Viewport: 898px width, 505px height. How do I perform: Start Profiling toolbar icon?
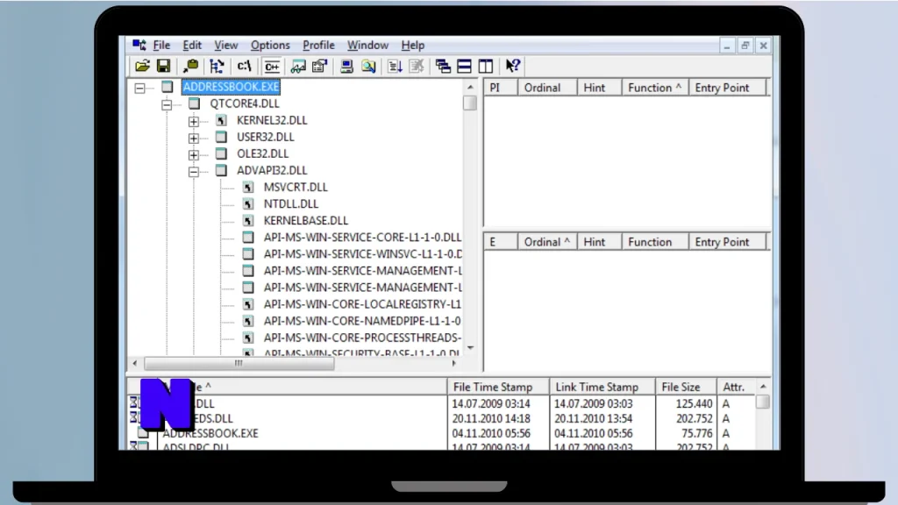click(x=395, y=66)
